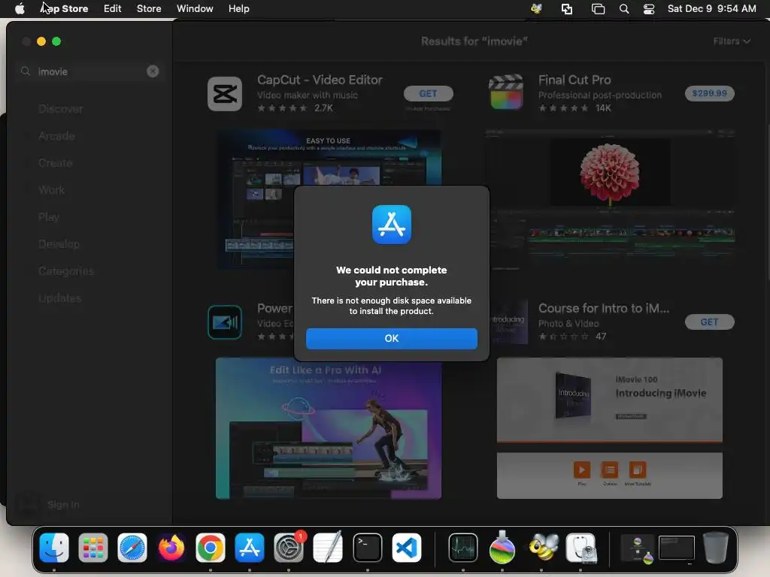Click the App Store icon in the dialog

tap(391, 225)
